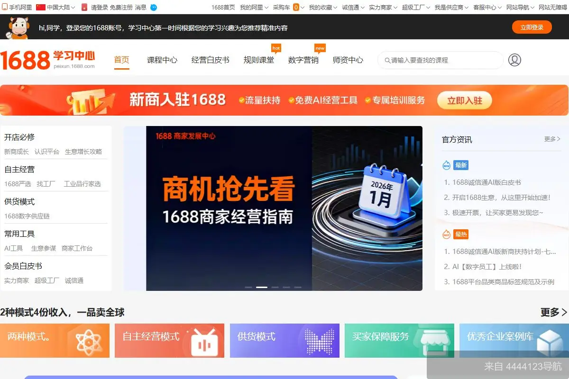Click the course search input field
569x379 pixels.
pyautogui.click(x=440, y=60)
